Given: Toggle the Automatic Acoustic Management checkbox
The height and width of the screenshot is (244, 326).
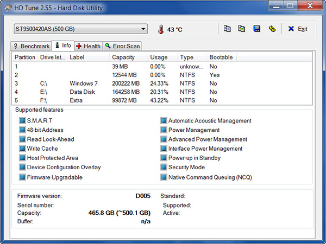Looking at the screenshot, I should click(x=164, y=121).
